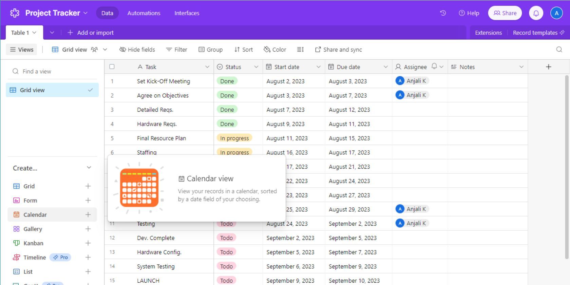Viewport: 570px width, 285px height.
Task: Toggle the Views sidebar button
Action: pyautogui.click(x=22, y=50)
